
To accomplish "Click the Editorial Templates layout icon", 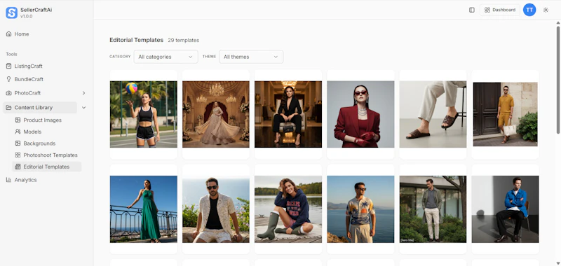I will click(18, 167).
